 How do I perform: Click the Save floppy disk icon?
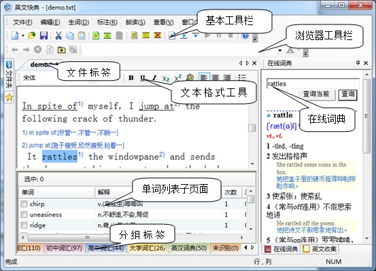pyautogui.click(x=44, y=35)
